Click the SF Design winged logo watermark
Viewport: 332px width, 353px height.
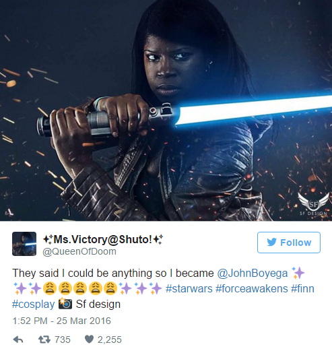pos(313,203)
